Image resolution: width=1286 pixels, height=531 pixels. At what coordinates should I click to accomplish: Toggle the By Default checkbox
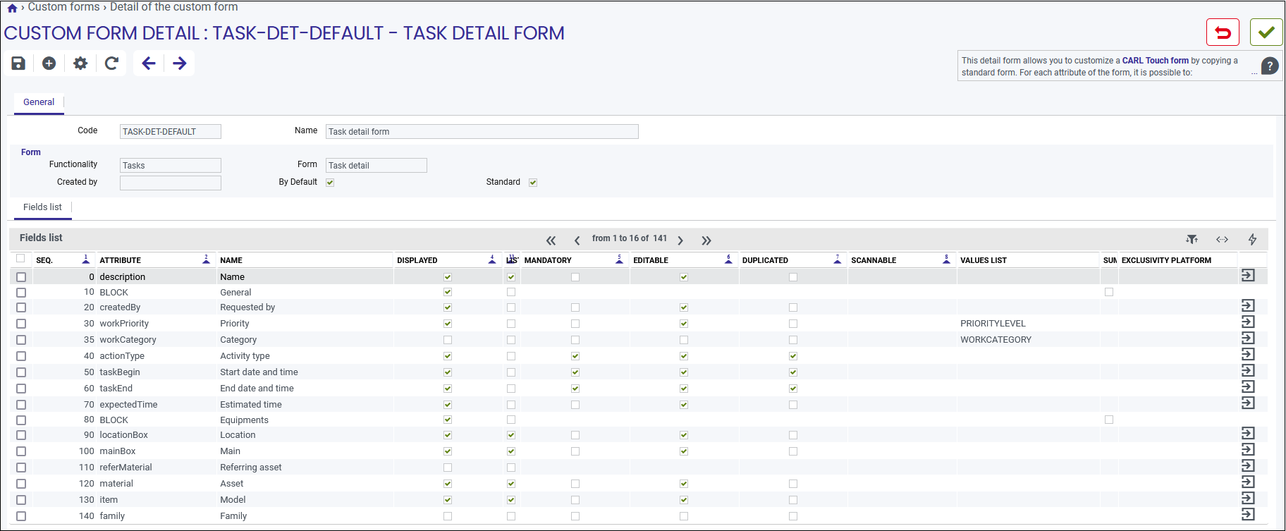coord(330,183)
